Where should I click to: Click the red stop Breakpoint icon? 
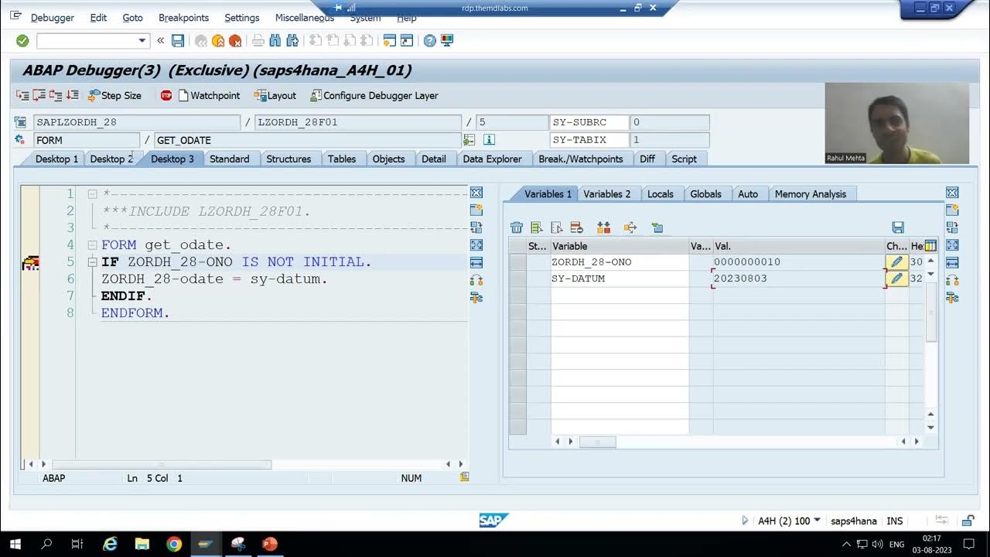pyautogui.click(x=166, y=95)
